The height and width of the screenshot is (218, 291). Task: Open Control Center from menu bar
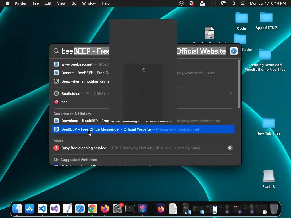coord(243,3)
